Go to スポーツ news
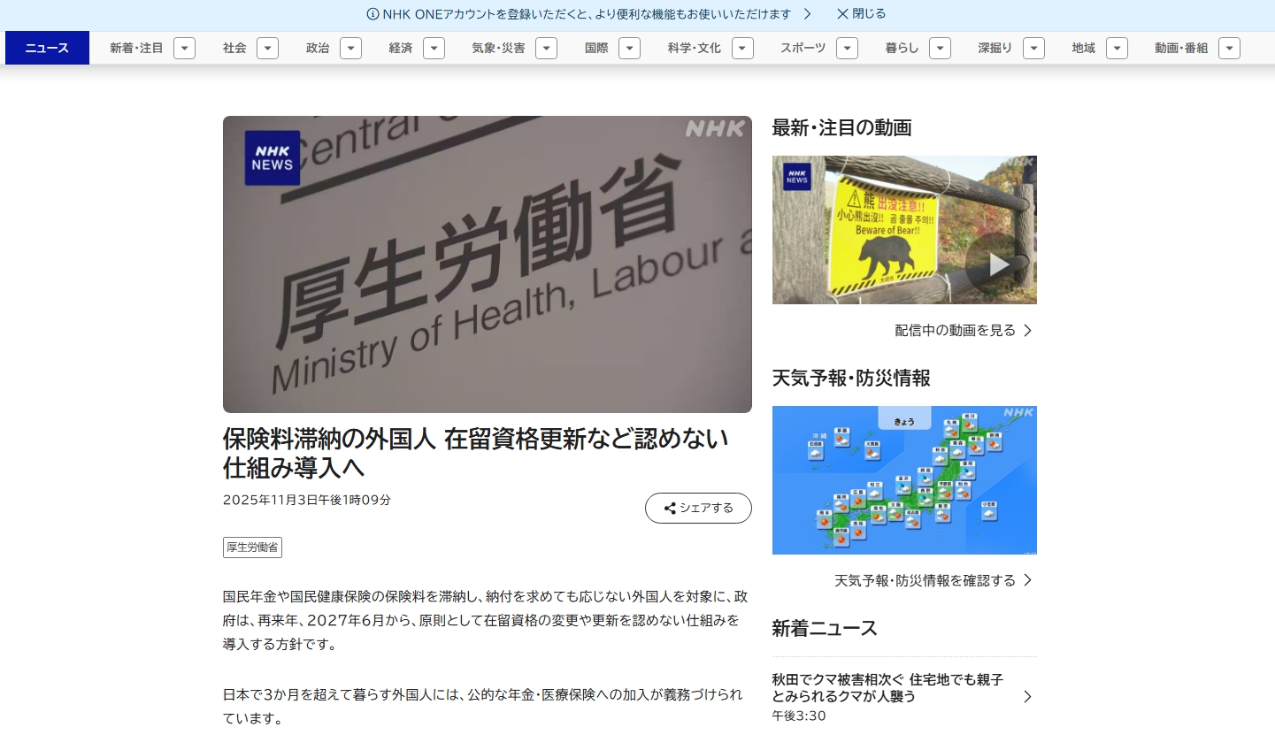The height and width of the screenshot is (735, 1275). (803, 49)
